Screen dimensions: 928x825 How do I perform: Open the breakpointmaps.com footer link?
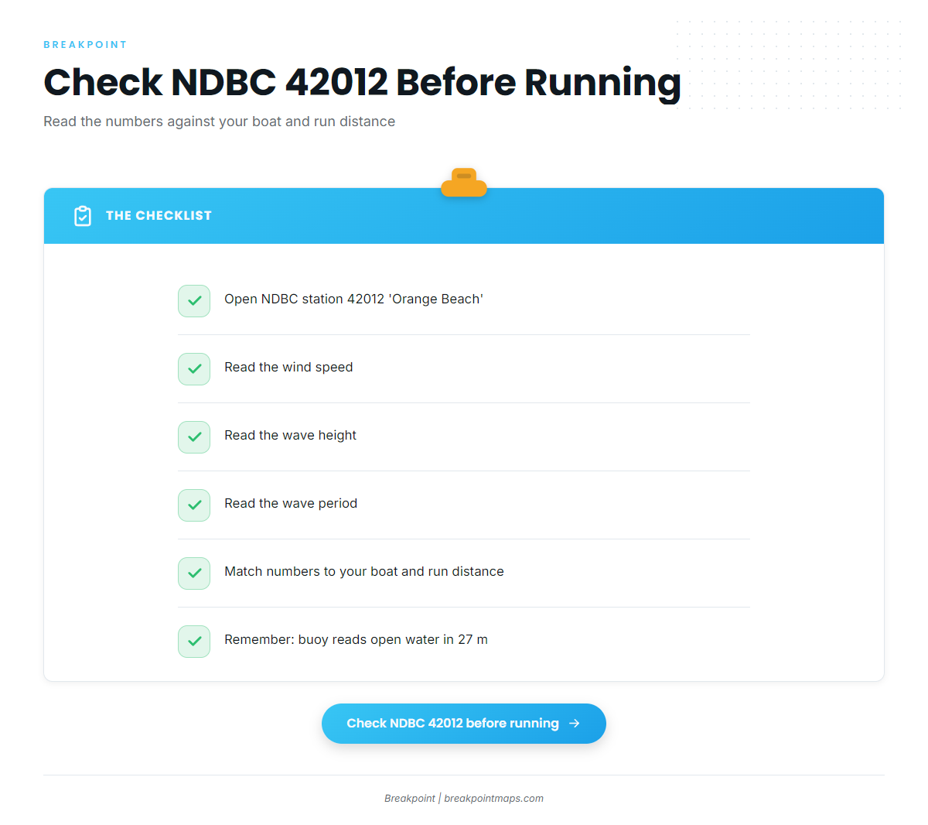493,799
